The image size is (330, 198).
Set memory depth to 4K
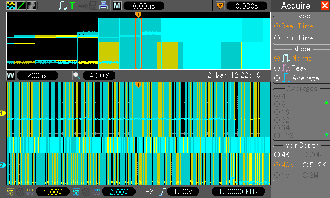click(x=282, y=155)
